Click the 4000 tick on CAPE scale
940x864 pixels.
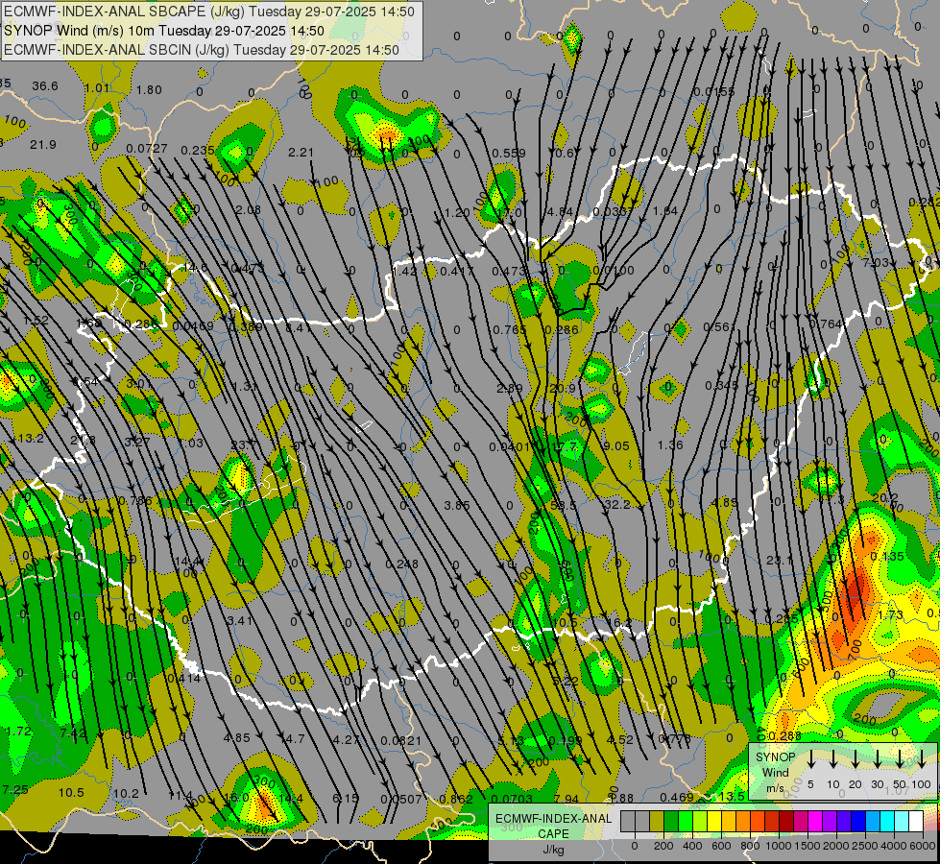[x=894, y=846]
